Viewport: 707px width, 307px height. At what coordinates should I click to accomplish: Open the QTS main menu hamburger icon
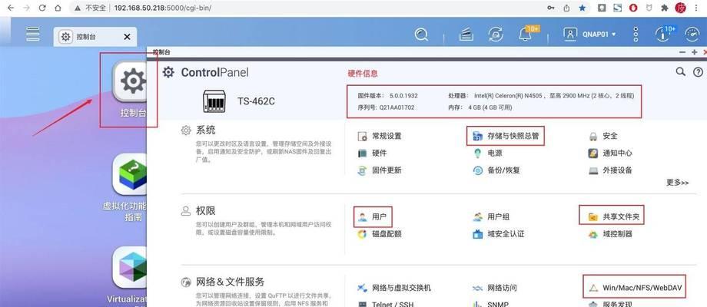point(32,35)
